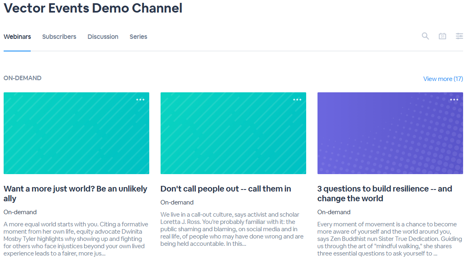
Task: Open the calendar icon in the toolbar
Action: click(442, 36)
